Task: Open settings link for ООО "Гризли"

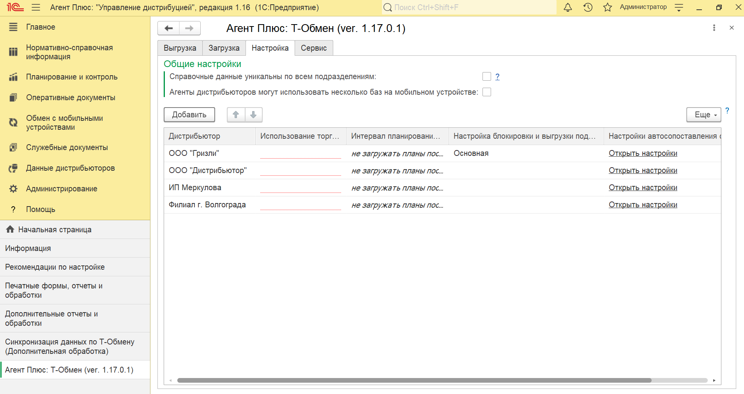Action: coord(643,153)
